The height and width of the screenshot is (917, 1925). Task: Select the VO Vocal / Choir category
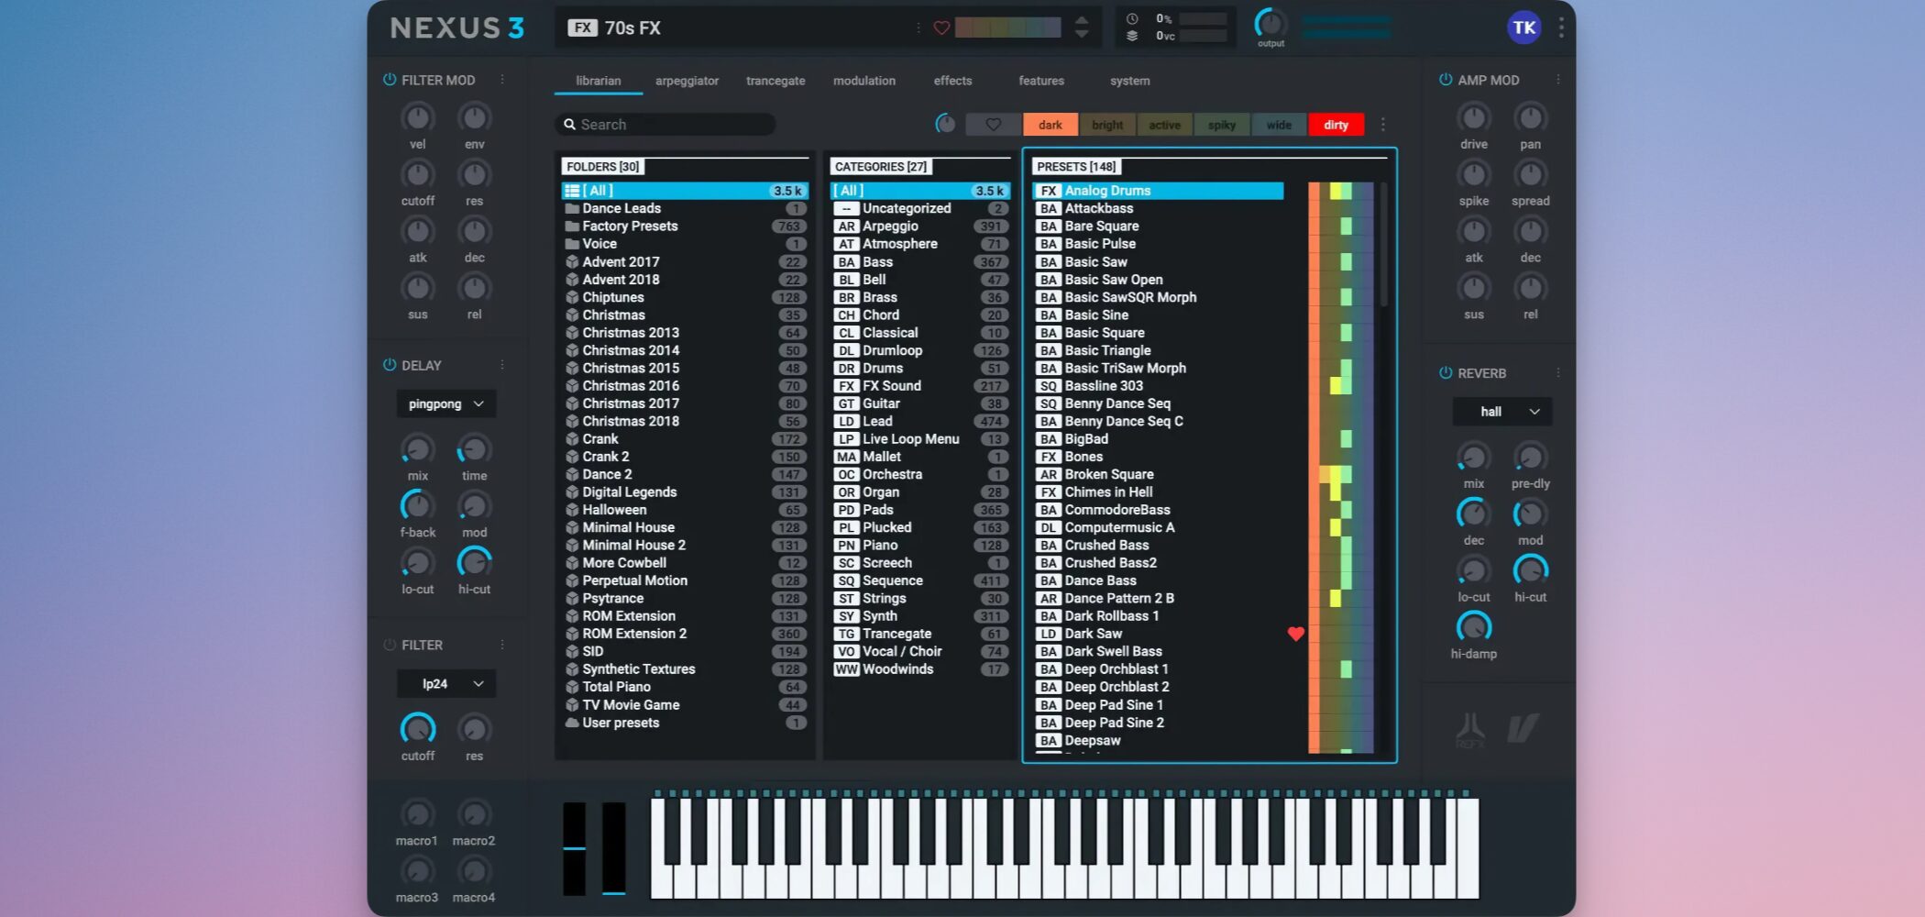[919, 652]
